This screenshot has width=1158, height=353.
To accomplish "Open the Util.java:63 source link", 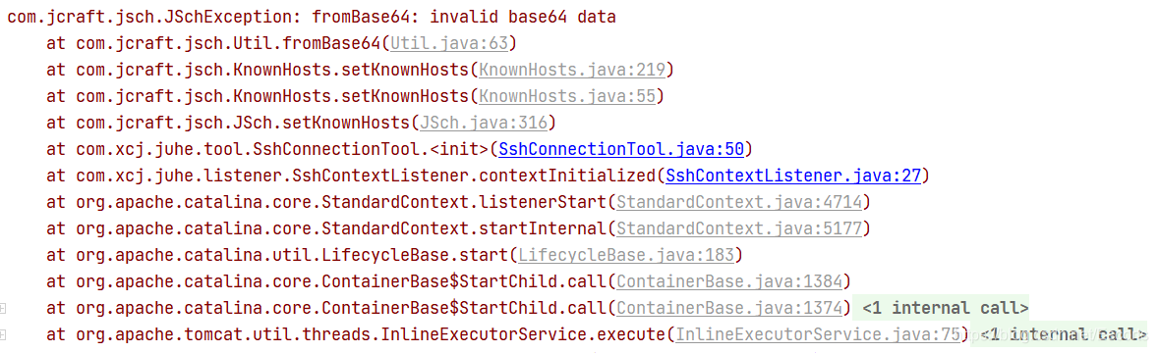I will (449, 43).
